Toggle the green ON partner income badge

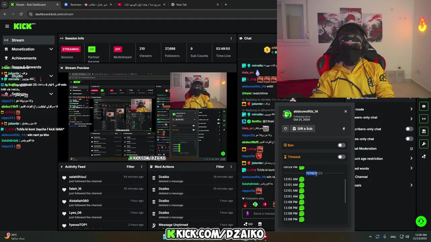[92, 49]
